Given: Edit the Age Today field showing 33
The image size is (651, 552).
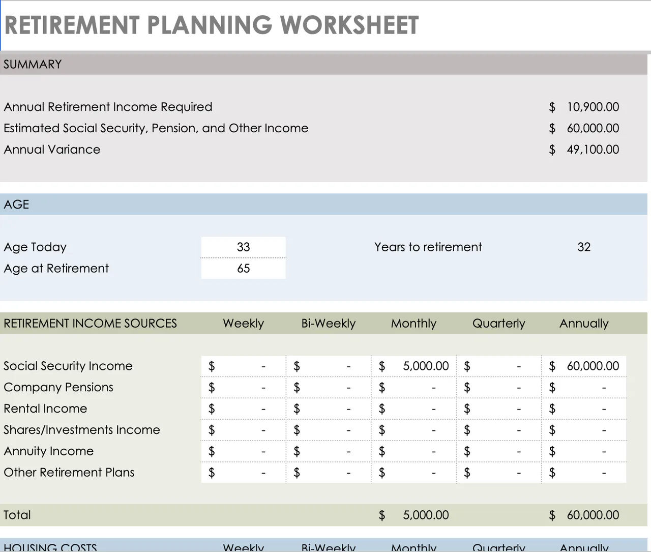Looking at the screenshot, I should [x=244, y=247].
